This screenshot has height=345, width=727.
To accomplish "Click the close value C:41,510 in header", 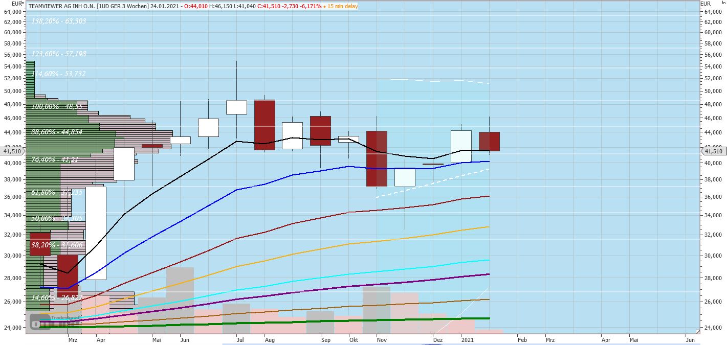I will pos(269,6).
